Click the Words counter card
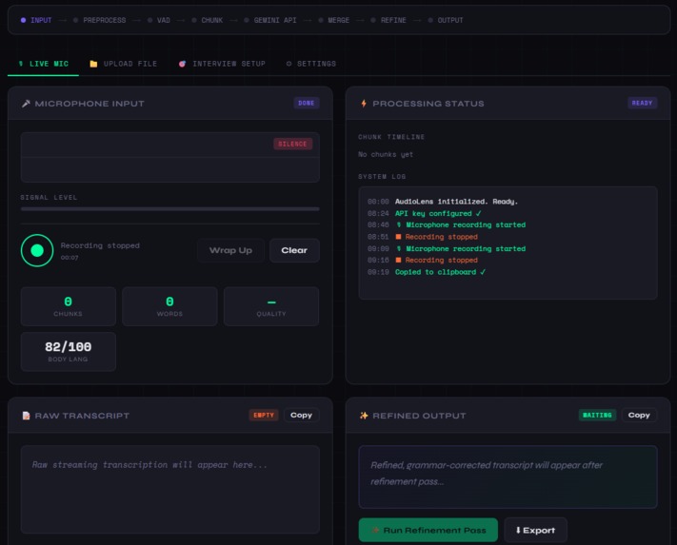677x545 pixels. click(x=169, y=306)
